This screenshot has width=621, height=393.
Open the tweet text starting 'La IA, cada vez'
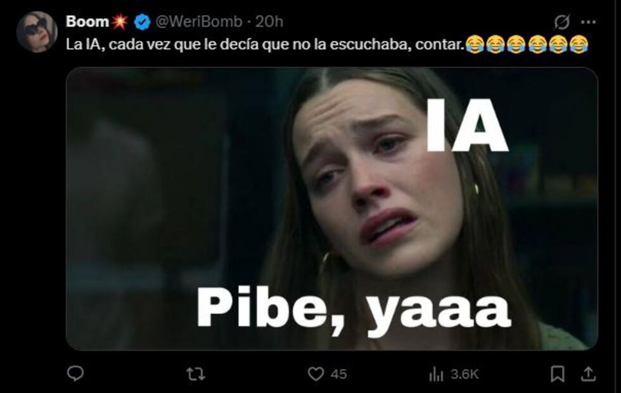point(265,44)
